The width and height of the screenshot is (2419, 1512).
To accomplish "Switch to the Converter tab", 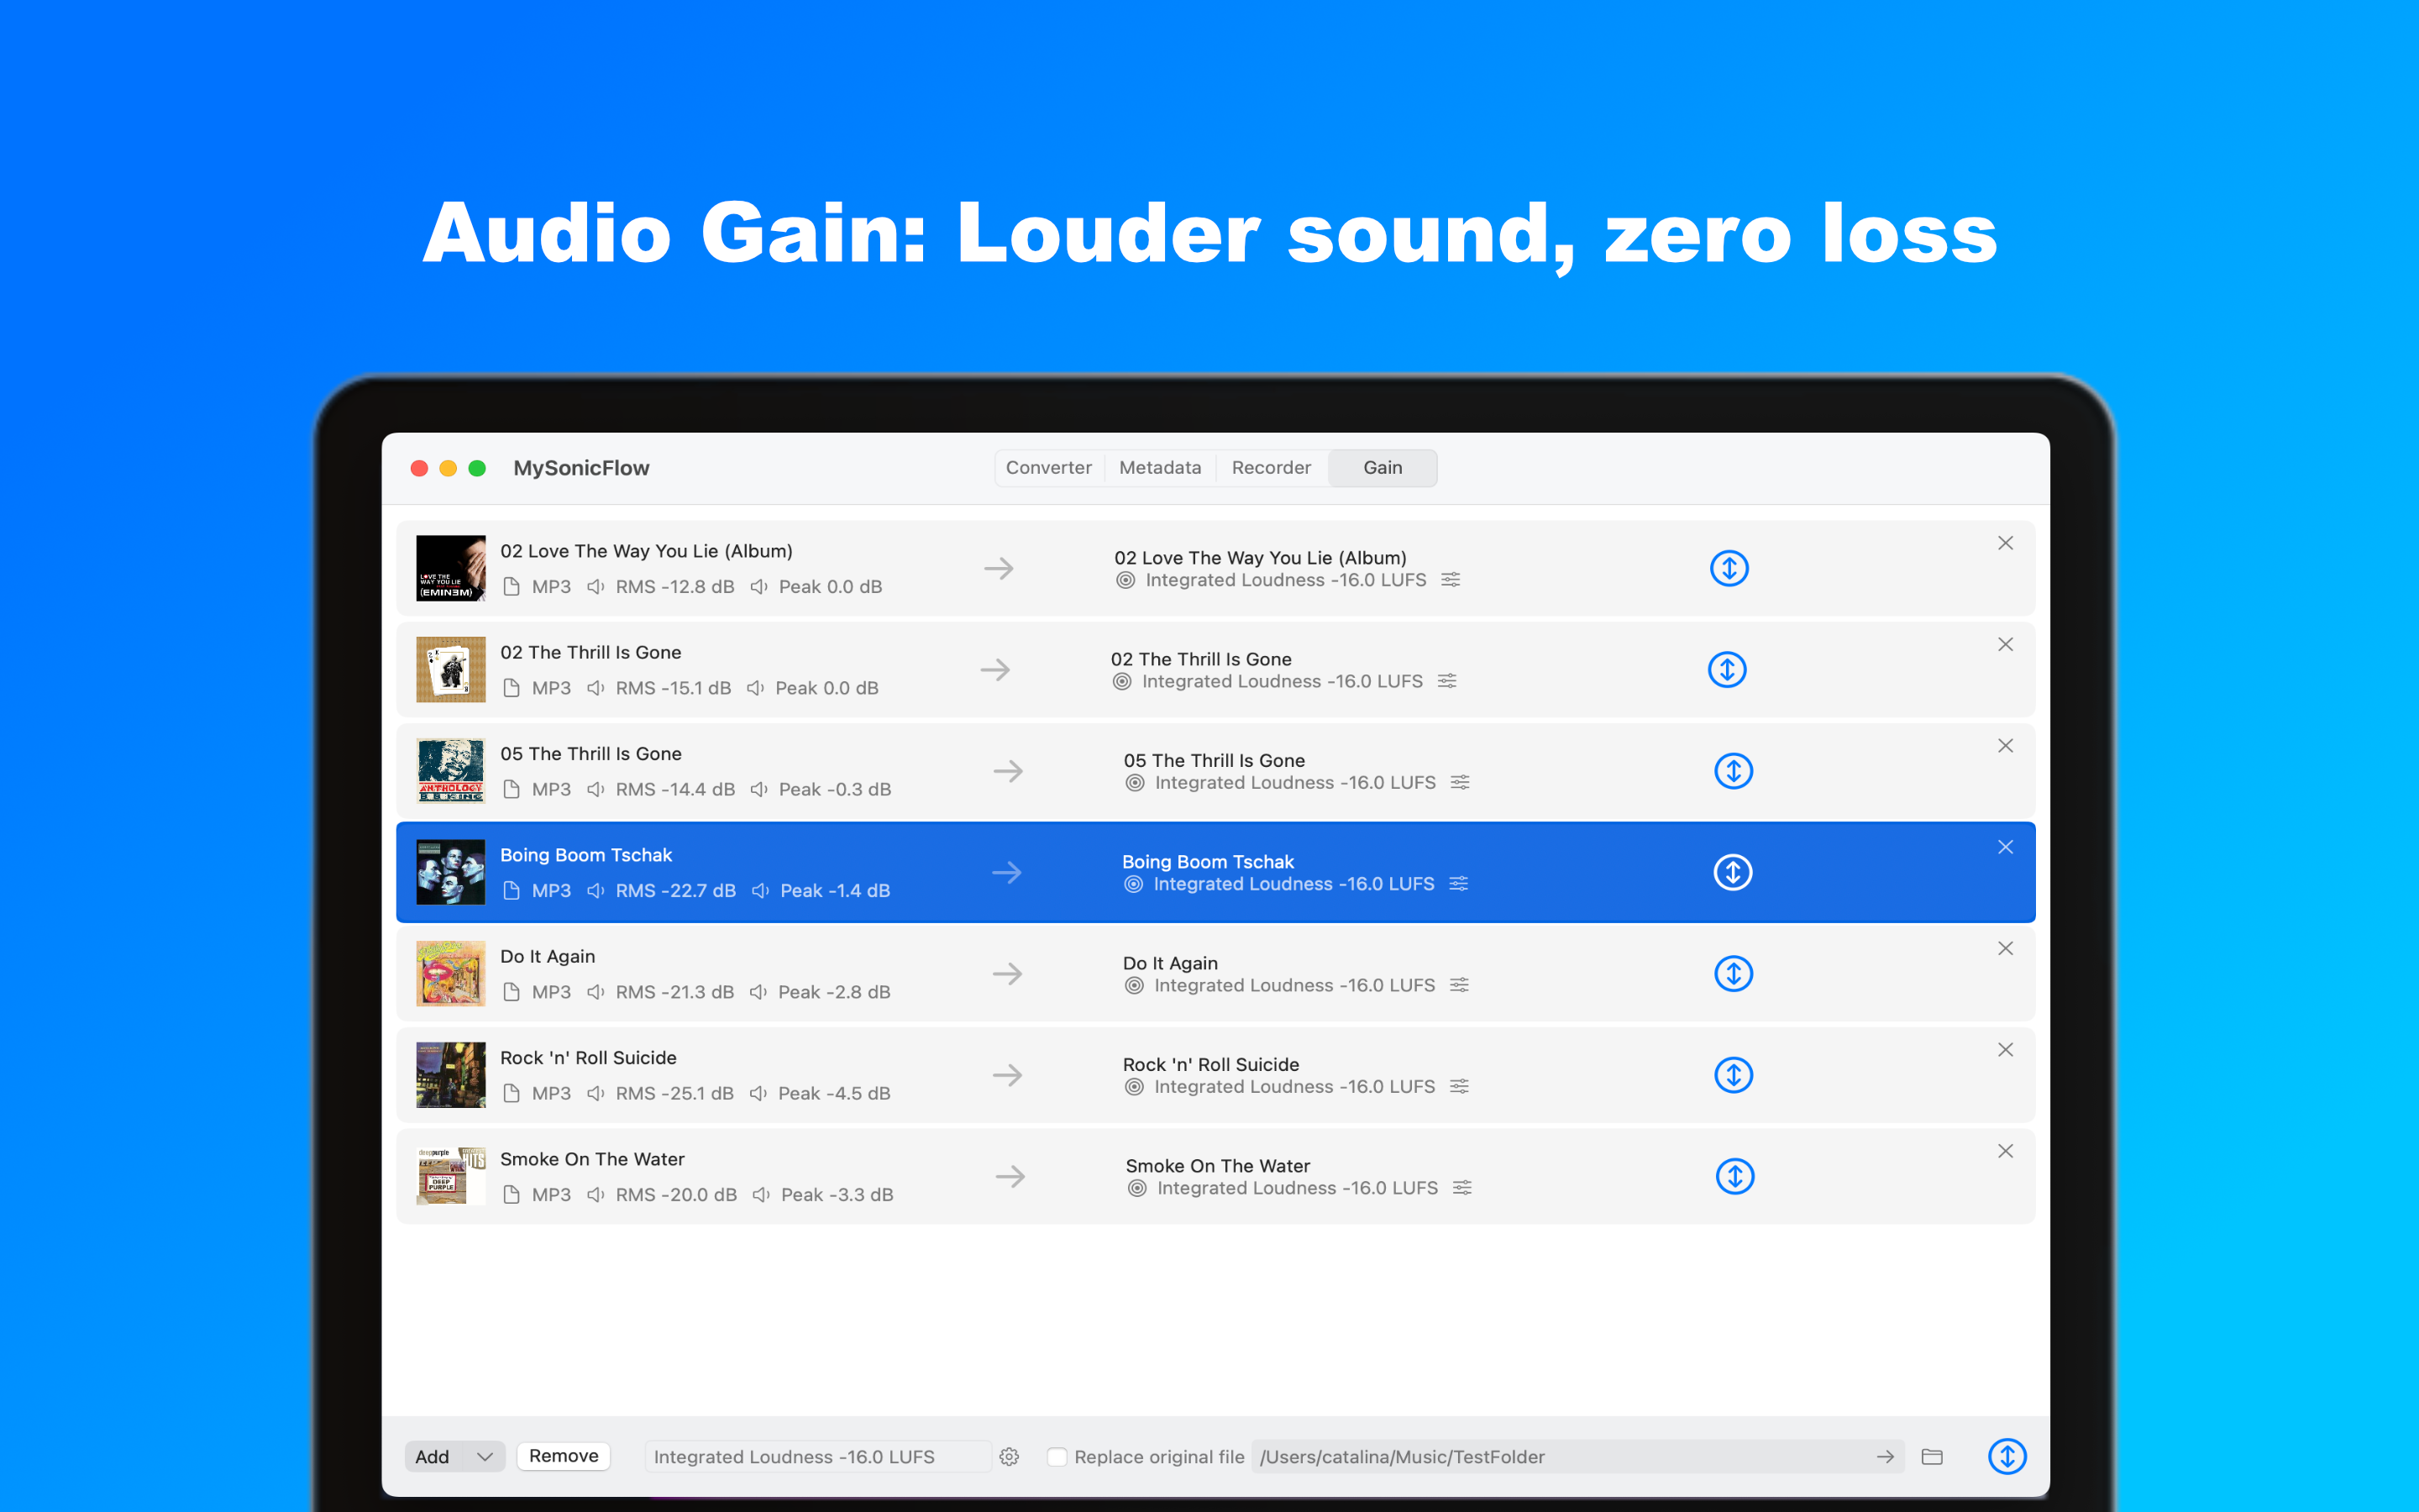I will 1048,468.
